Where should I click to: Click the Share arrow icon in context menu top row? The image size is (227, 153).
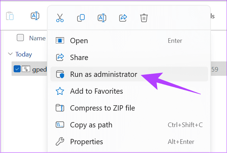pos(123,18)
